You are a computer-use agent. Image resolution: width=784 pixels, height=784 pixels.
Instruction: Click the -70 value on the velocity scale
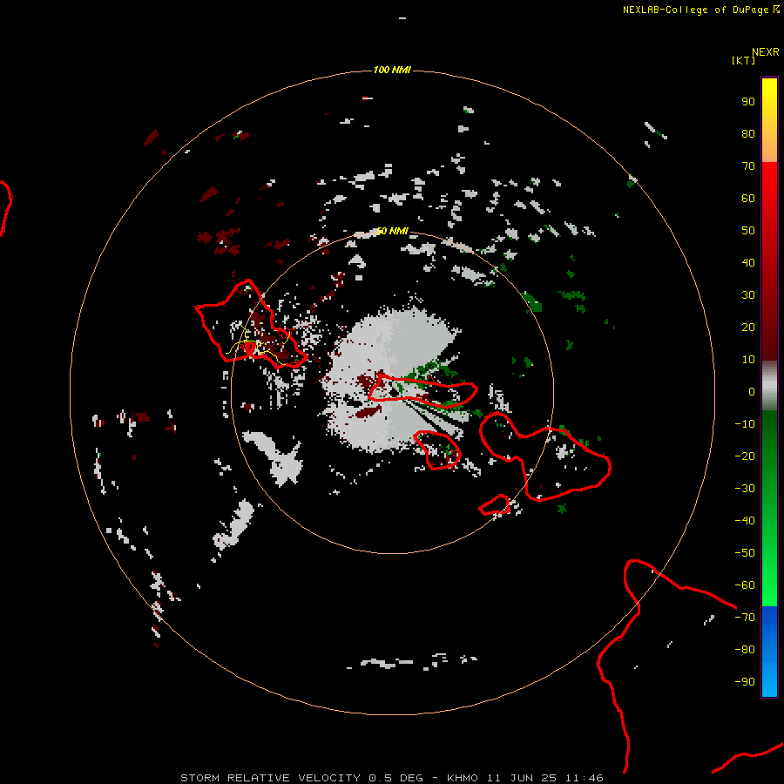(x=745, y=618)
